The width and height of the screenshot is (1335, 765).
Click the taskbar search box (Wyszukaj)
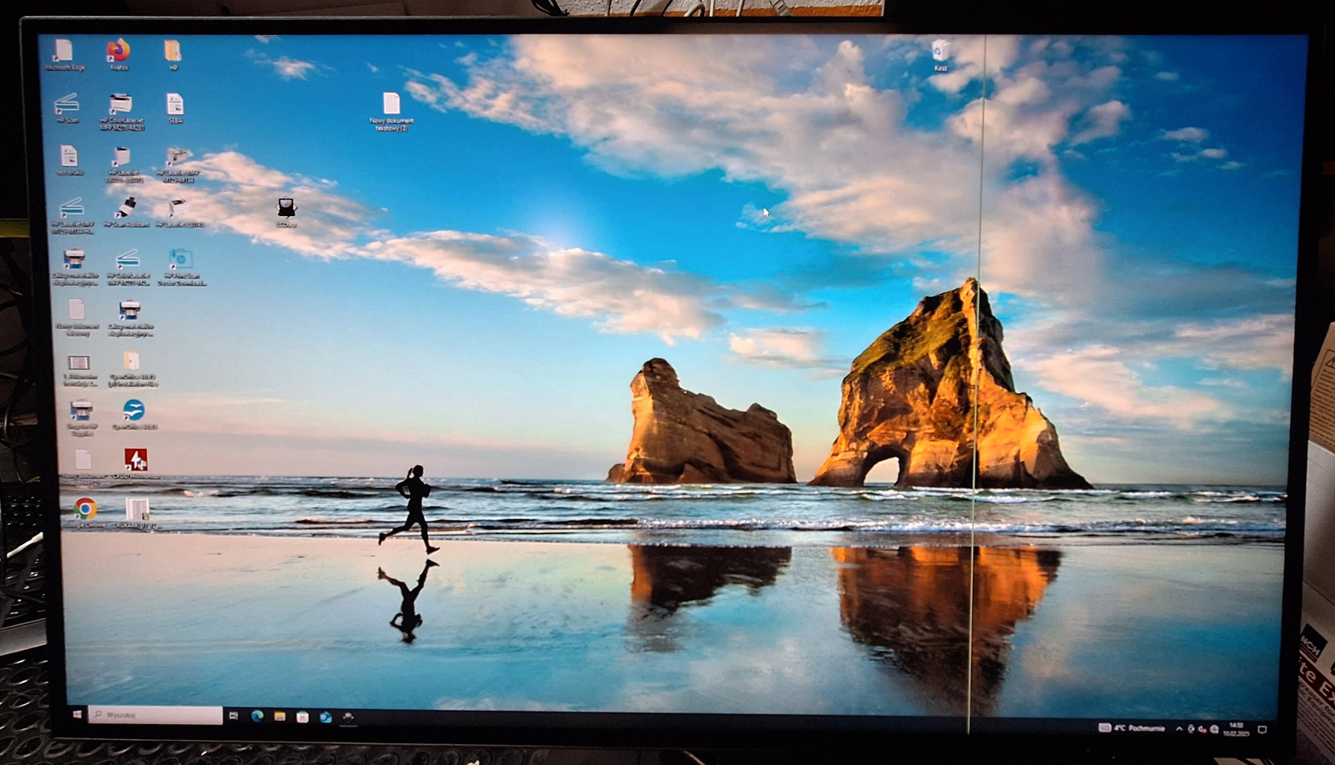156,715
